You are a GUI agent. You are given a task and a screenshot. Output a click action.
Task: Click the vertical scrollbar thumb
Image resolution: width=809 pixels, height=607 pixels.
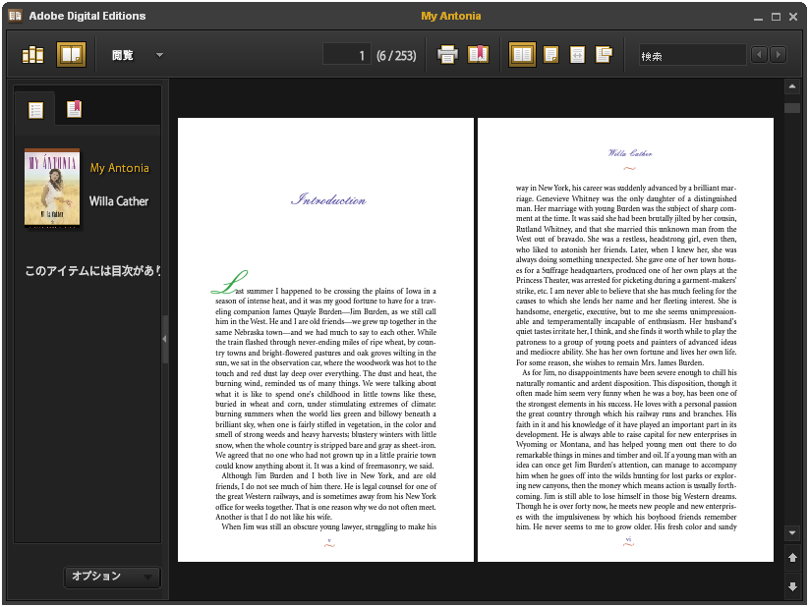click(x=792, y=108)
